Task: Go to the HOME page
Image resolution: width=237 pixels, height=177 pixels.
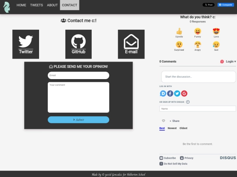Action: (x=22, y=5)
